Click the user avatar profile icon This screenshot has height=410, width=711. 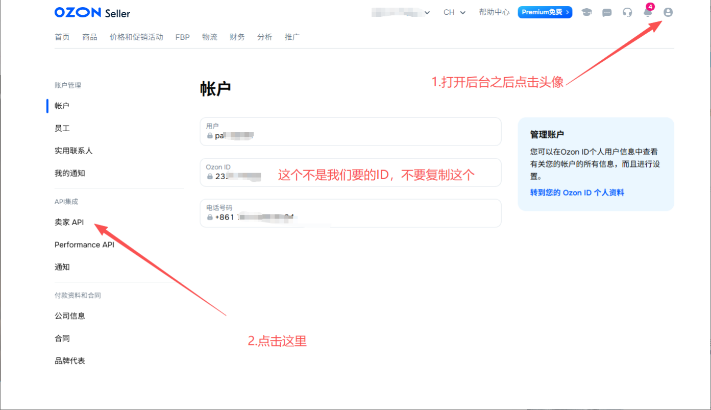(668, 12)
